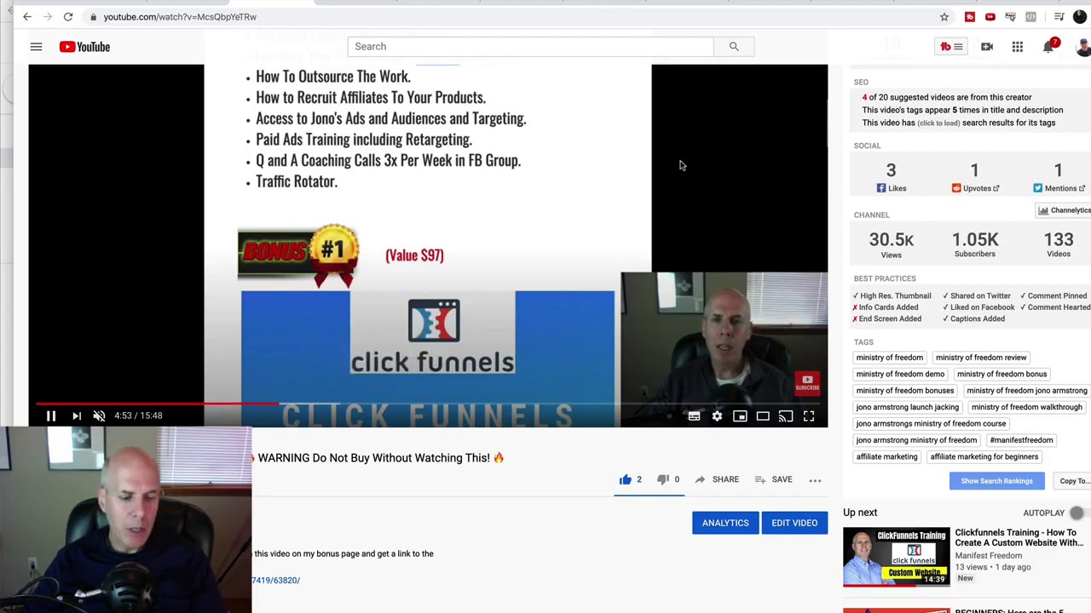The width and height of the screenshot is (1091, 613).
Task: Click the 'ministry of freedom bonuses' tag
Action: (905, 391)
